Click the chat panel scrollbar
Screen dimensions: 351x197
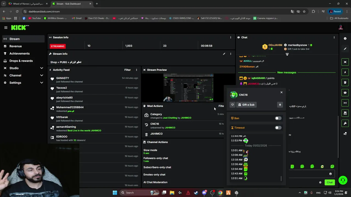tap(338, 137)
